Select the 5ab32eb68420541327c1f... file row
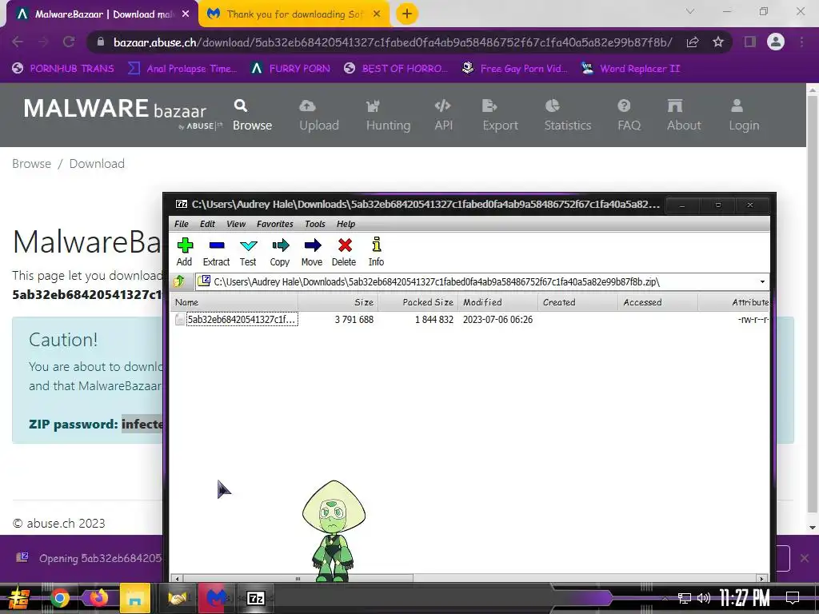This screenshot has width=819, height=614. (x=470, y=320)
